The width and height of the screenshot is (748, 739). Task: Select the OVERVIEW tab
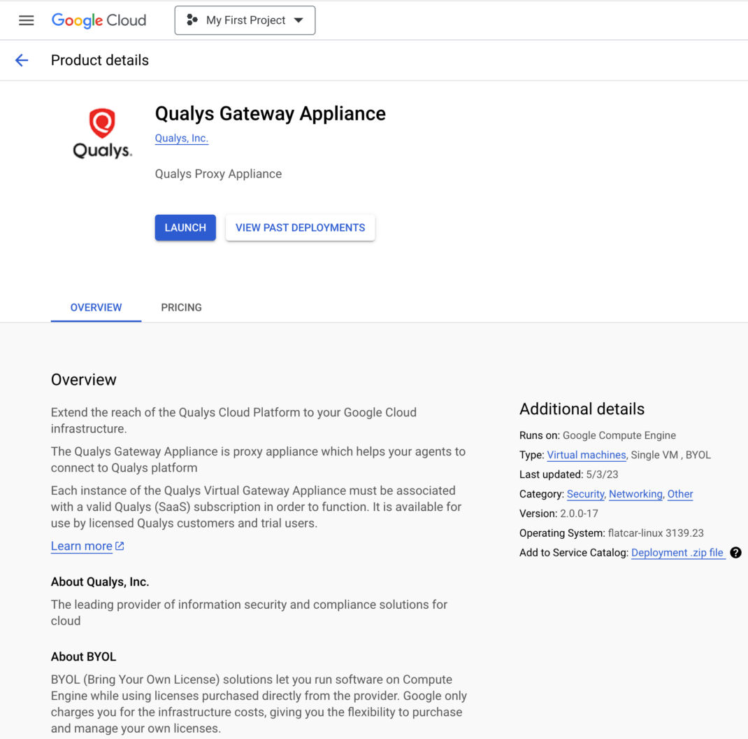pos(96,307)
